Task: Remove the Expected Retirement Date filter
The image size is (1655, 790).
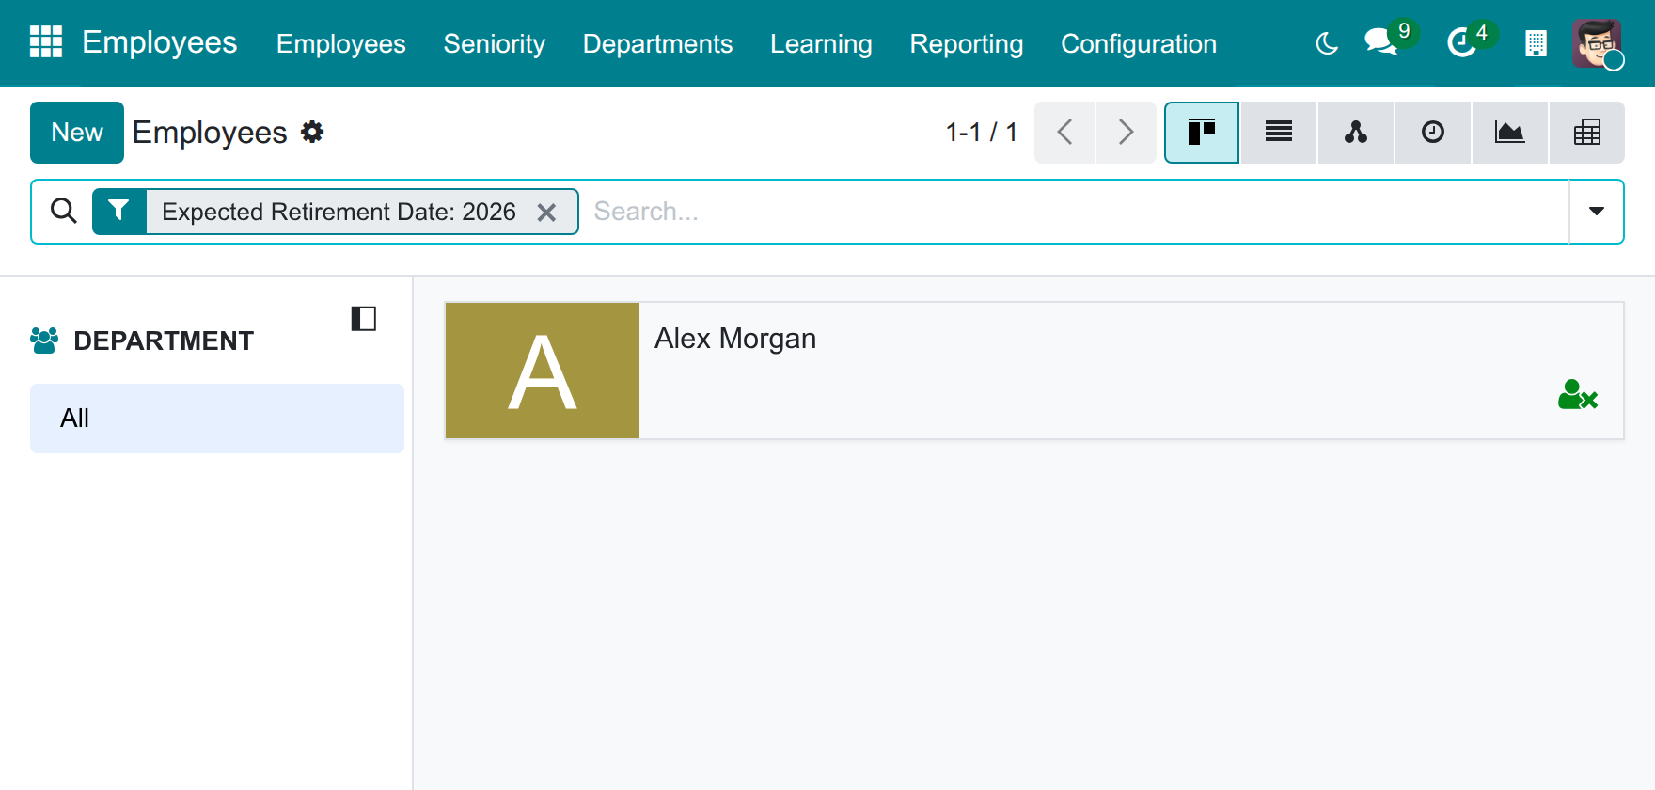Action: tap(546, 213)
